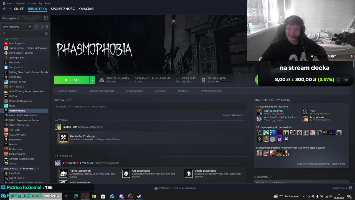Select Terraria in the library list
This screenshot has height=200, width=355.
[x=13, y=144]
